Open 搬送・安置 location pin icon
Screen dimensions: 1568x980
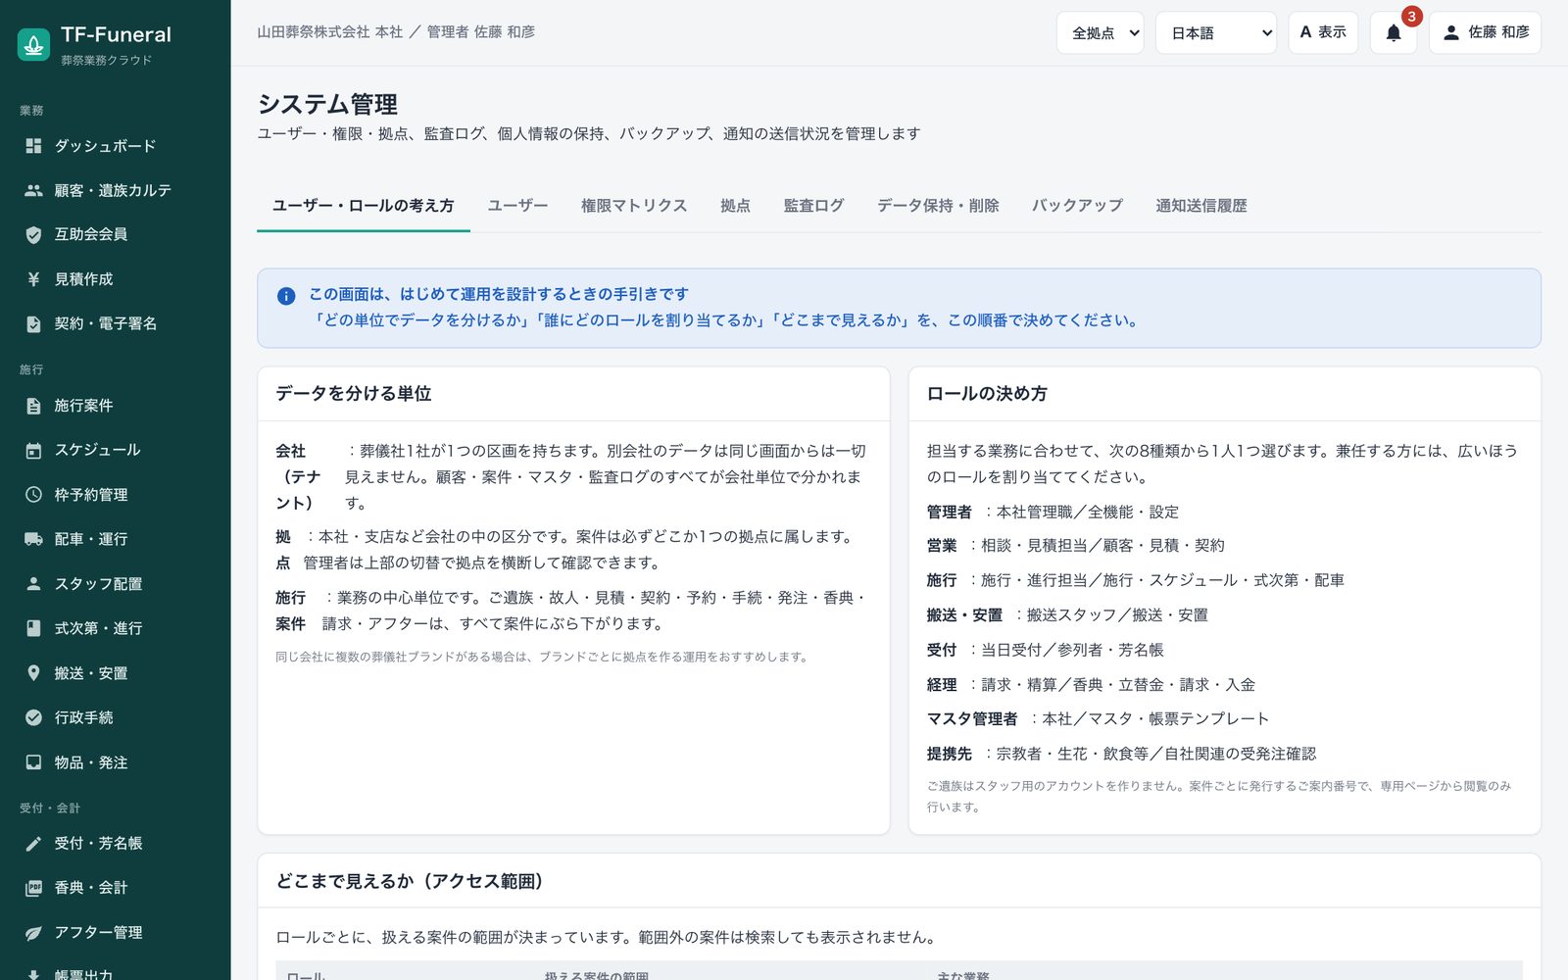click(x=33, y=673)
